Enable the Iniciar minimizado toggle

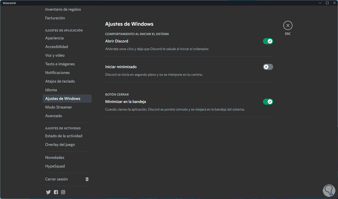pos(268,67)
